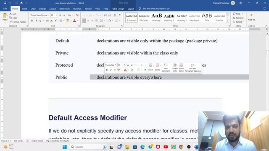This screenshot has height=151, width=269.
Task: Switch to the View tab
Action: pos(98,9)
